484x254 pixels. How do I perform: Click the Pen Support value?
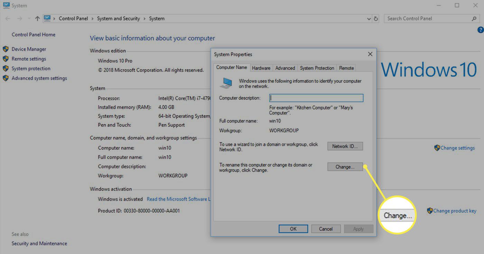pos(171,125)
